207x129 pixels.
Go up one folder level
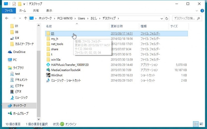pos(25,18)
